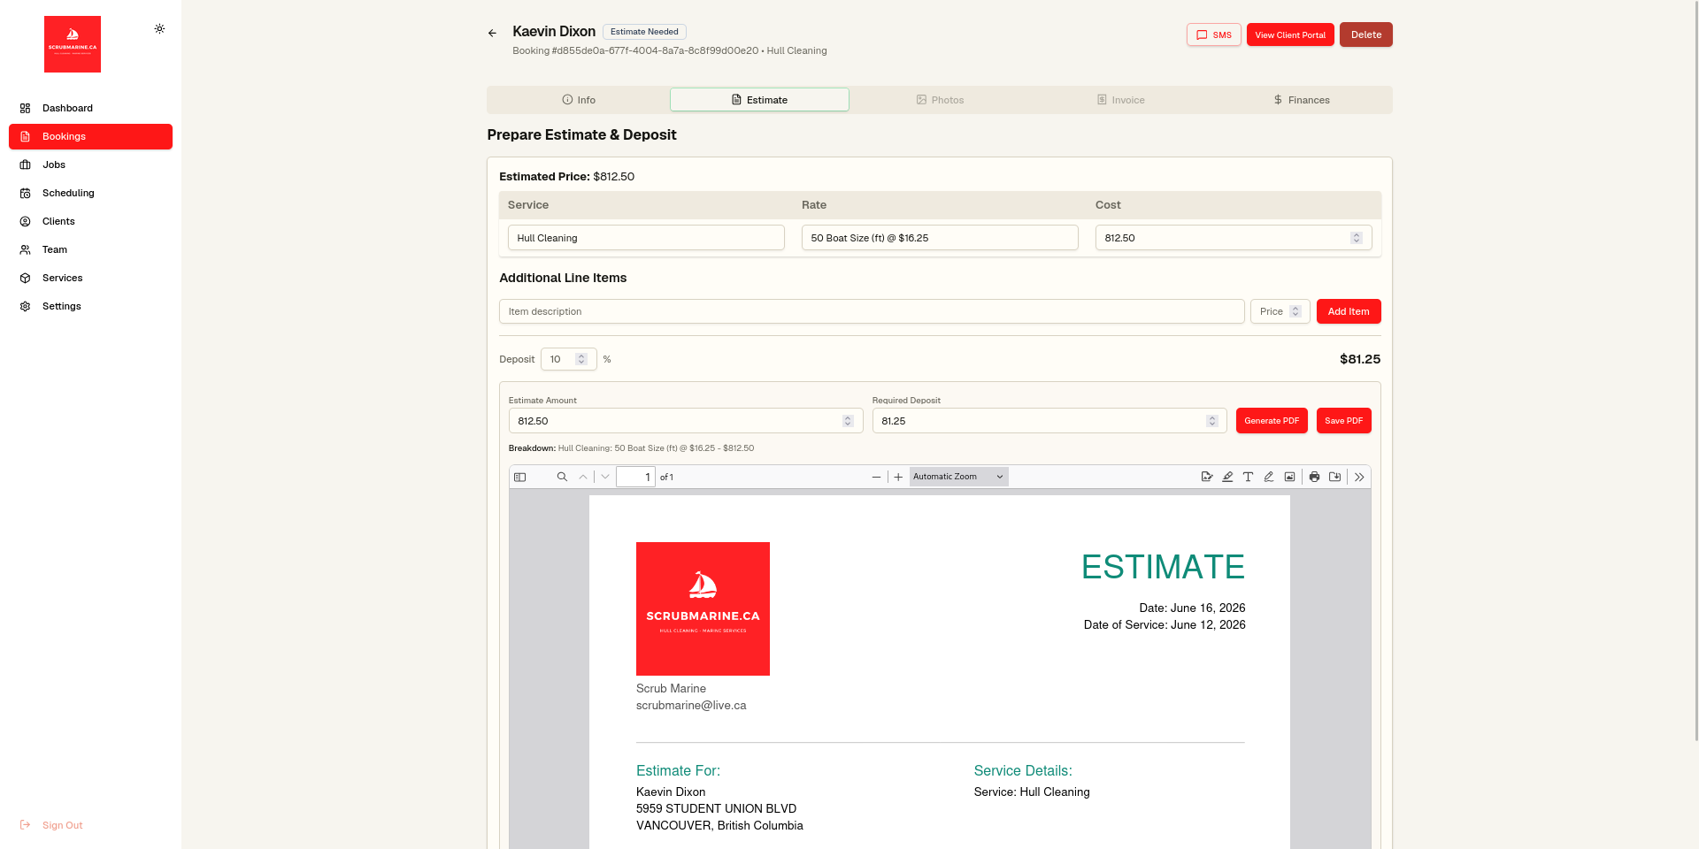Click the SMS button
This screenshot has height=849, width=1699.
coord(1214,34)
